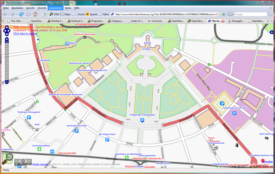Open the Chronik menu
Viewport: 275px width, 174px height.
pos(42,8)
